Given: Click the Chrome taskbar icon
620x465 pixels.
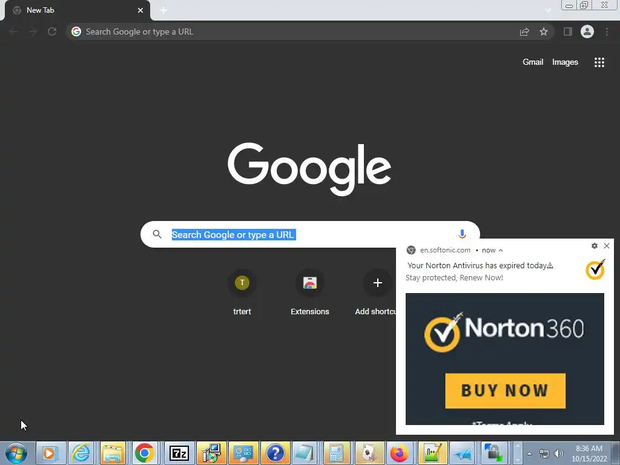Looking at the screenshot, I should tap(144, 453).
